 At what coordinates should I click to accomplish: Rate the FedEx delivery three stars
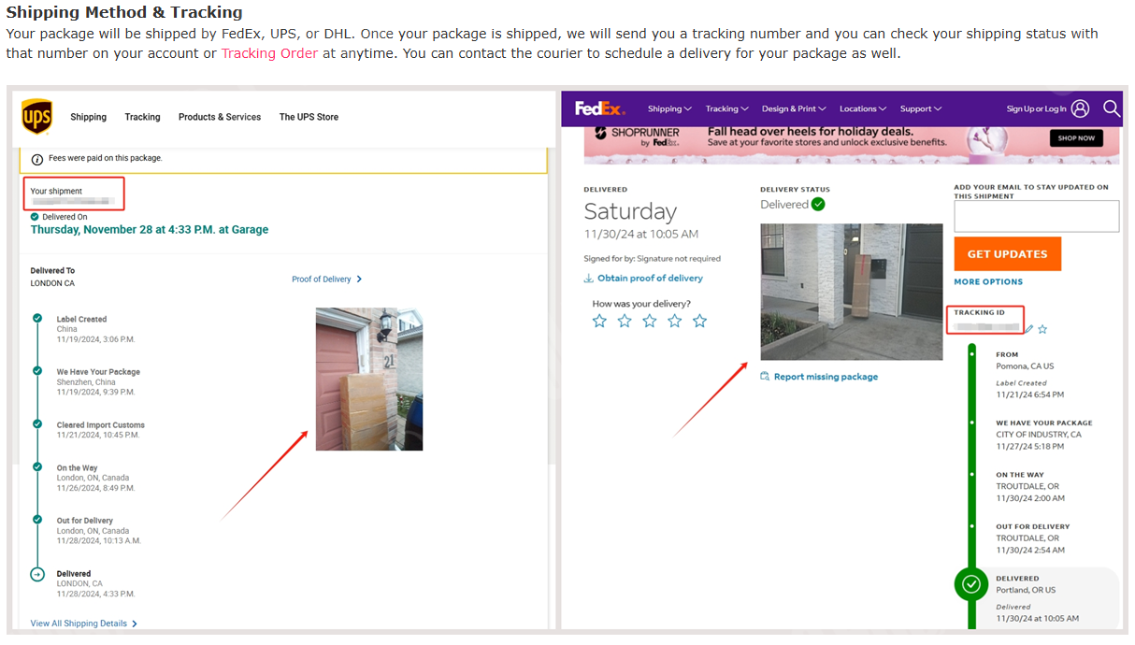[650, 321]
